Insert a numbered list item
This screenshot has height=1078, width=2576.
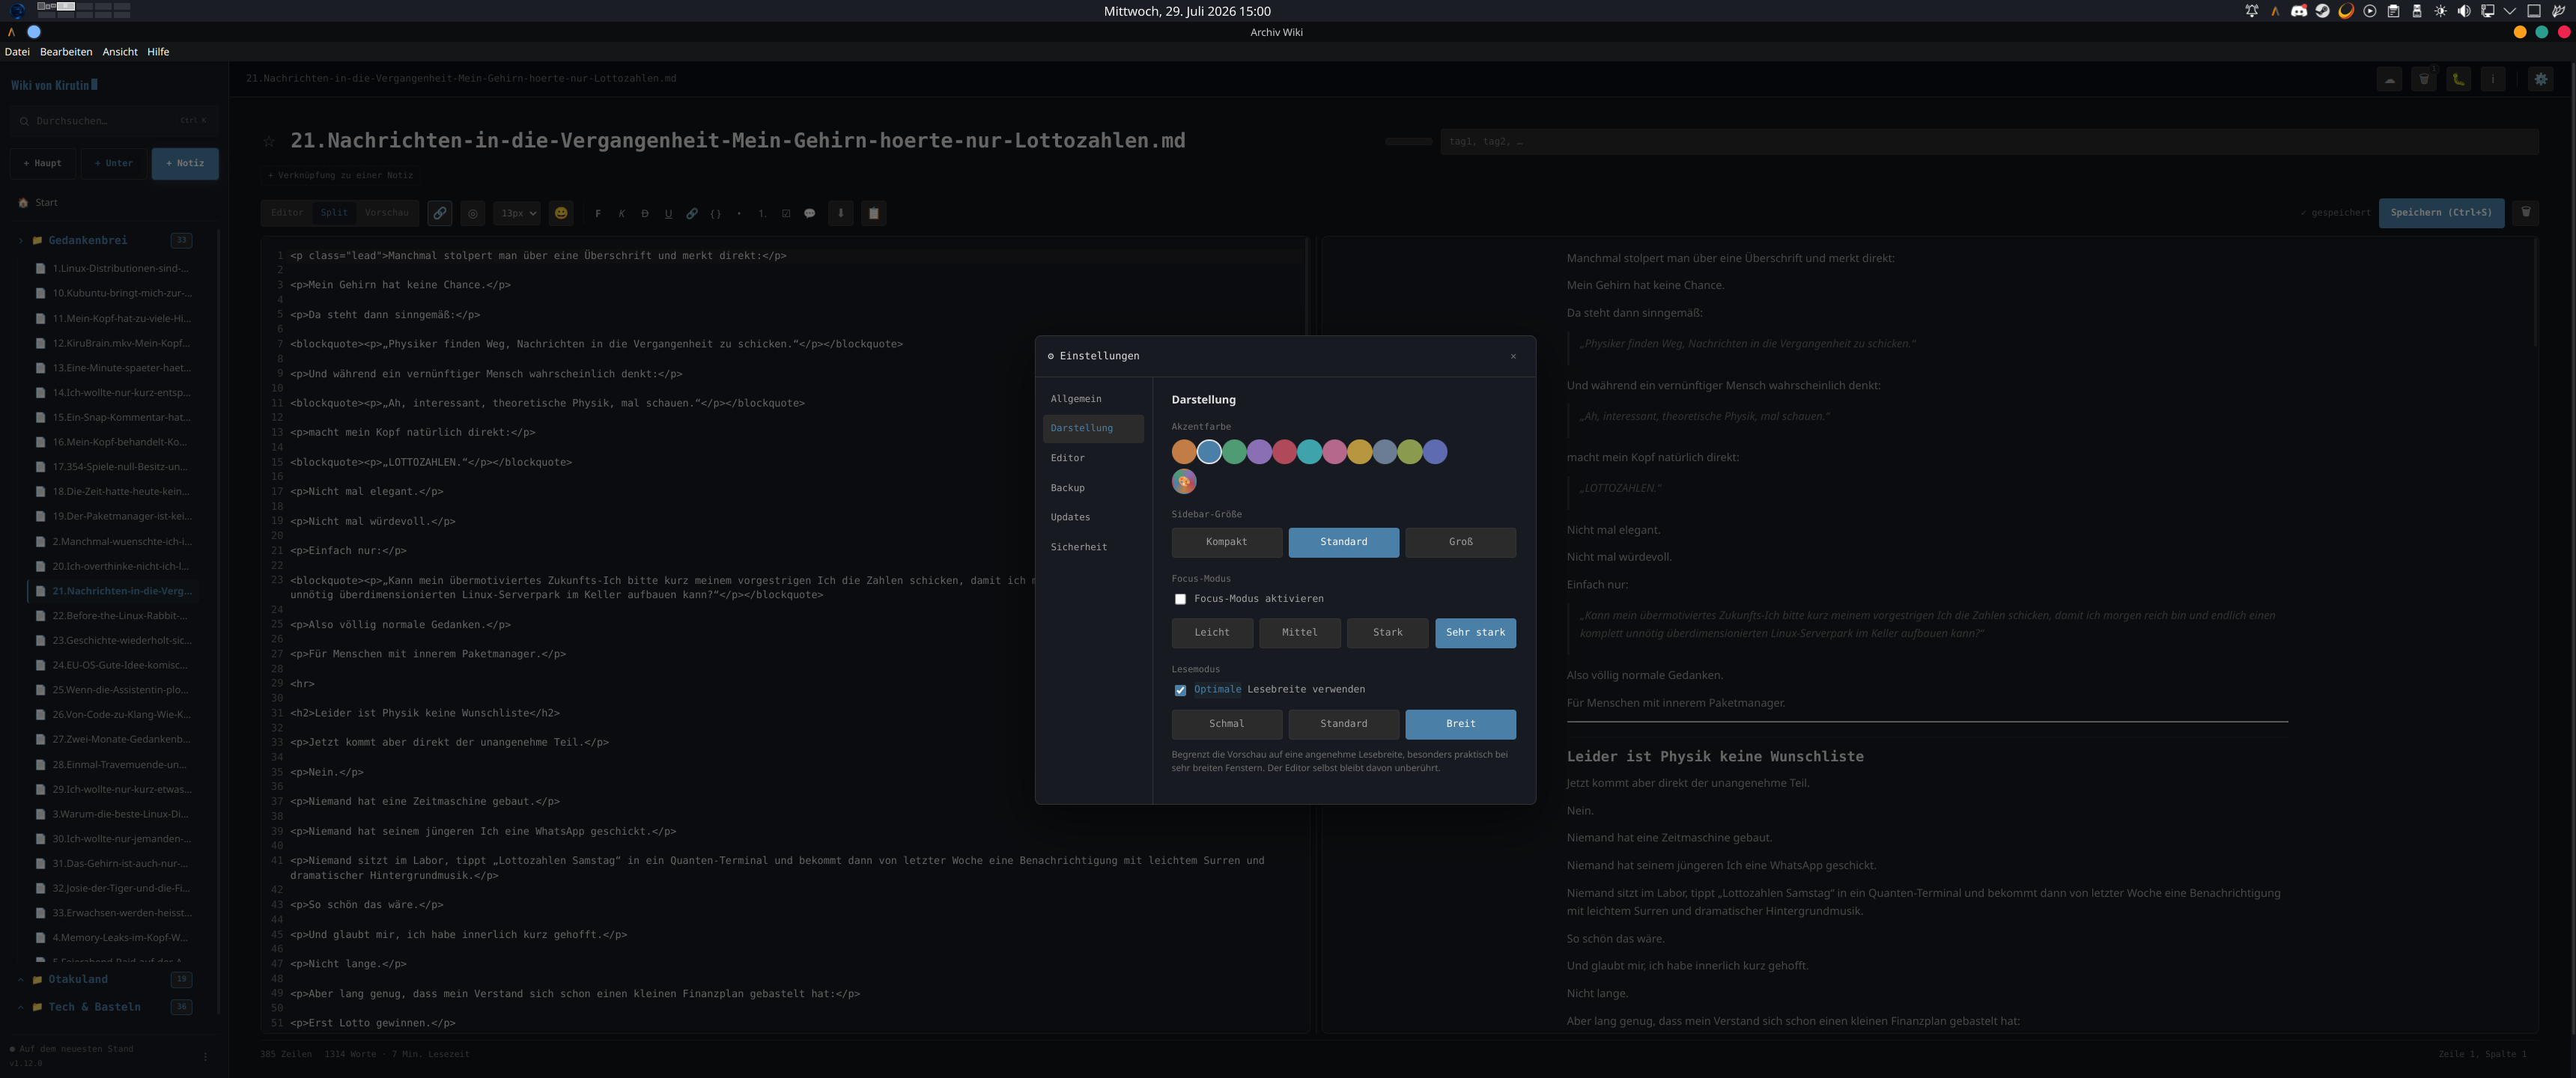pos(762,213)
